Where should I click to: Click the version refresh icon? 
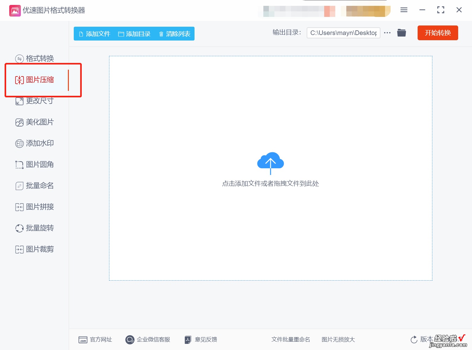(x=414, y=339)
